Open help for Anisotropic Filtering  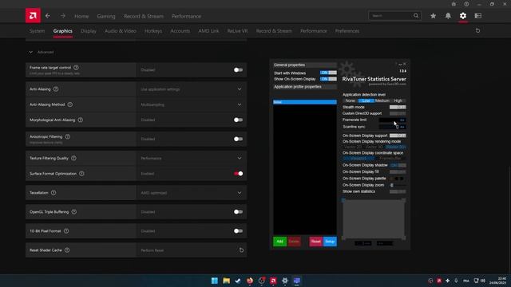tap(67, 136)
